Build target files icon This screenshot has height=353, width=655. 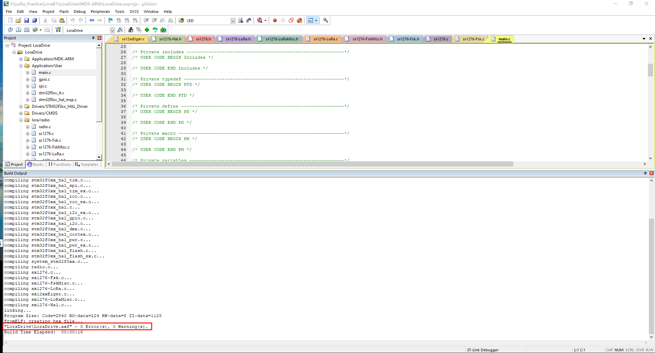(x=18, y=30)
